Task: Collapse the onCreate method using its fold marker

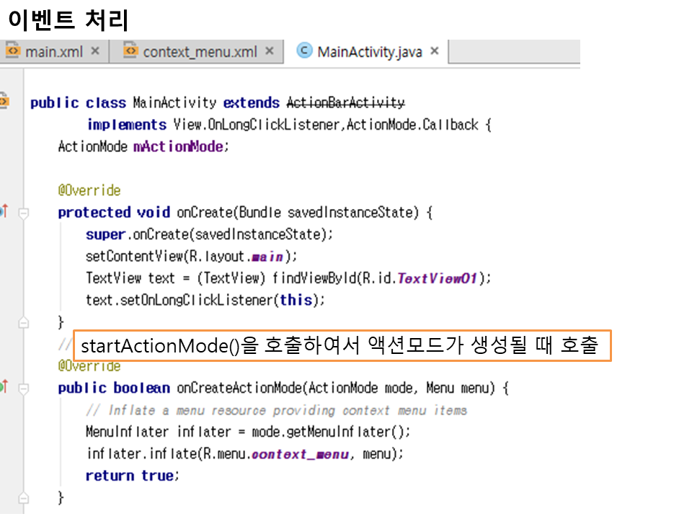Action: [x=24, y=213]
